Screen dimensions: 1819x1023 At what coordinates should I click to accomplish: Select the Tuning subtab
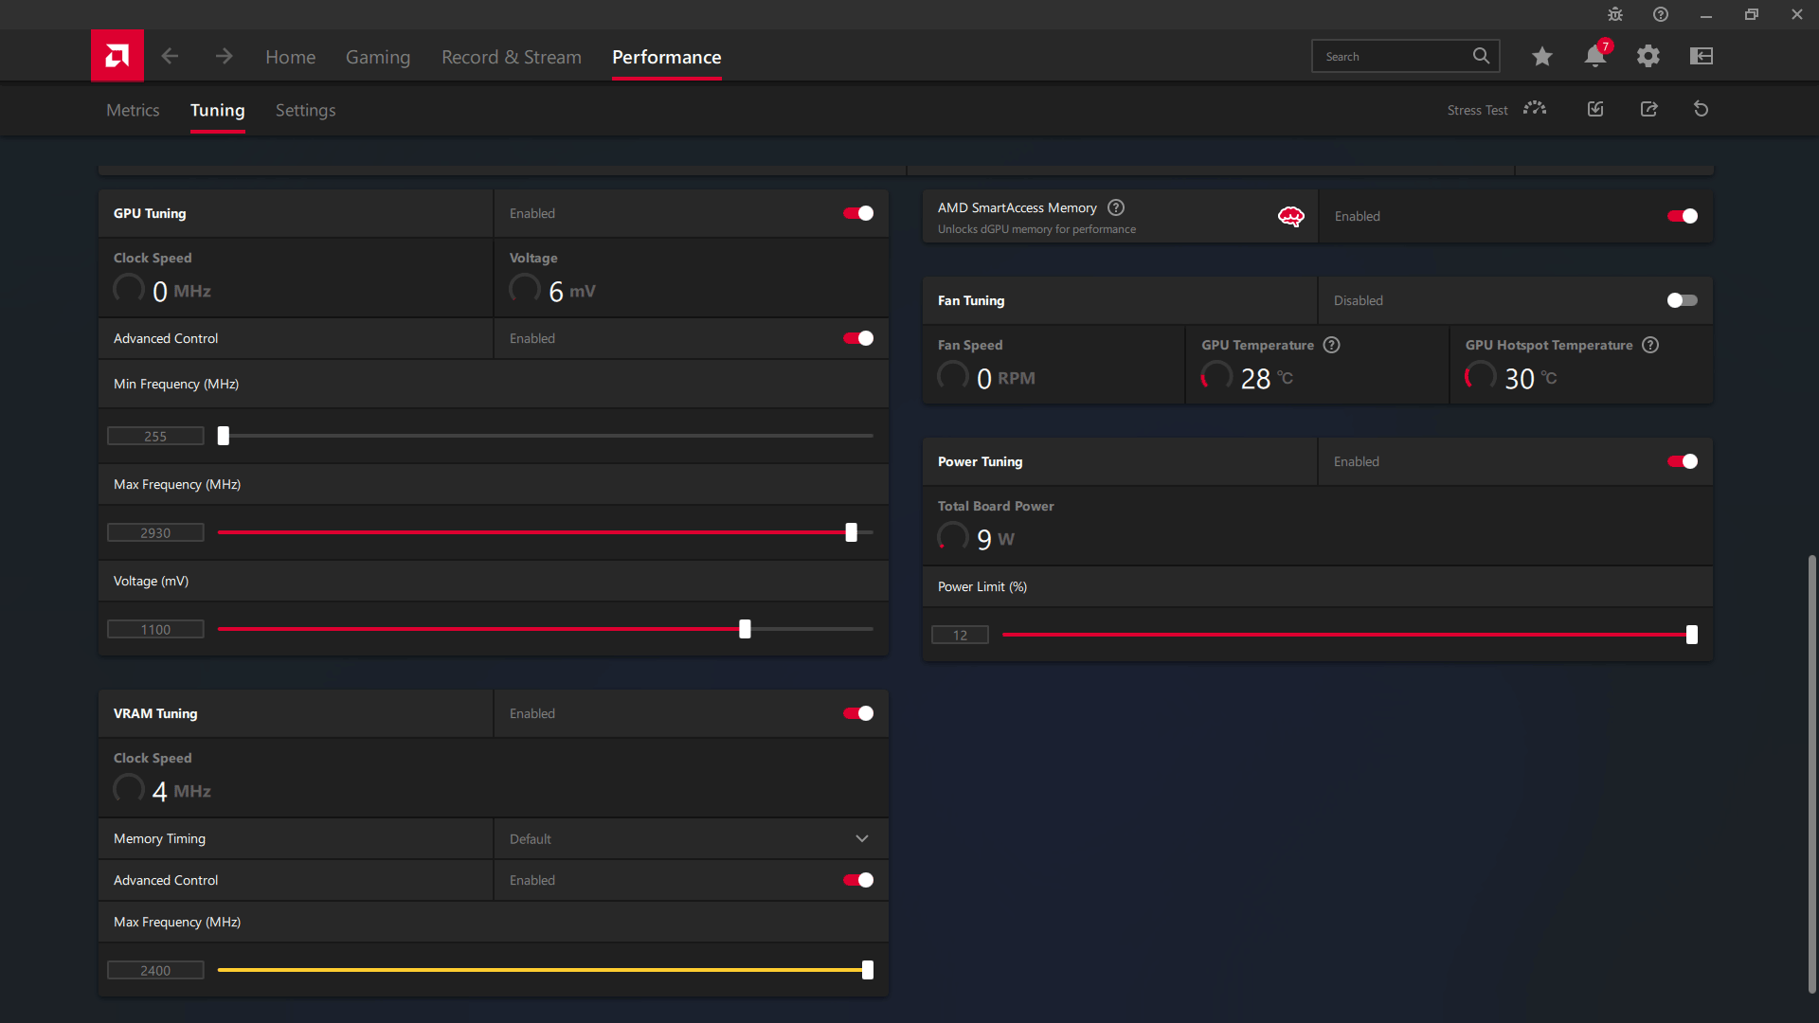pos(218,110)
